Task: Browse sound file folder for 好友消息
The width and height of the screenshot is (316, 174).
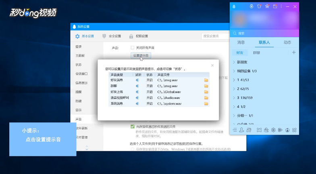Action: (x=206, y=80)
